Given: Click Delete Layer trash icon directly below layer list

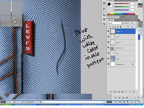Looking at the screenshot, I should pos(134,92).
